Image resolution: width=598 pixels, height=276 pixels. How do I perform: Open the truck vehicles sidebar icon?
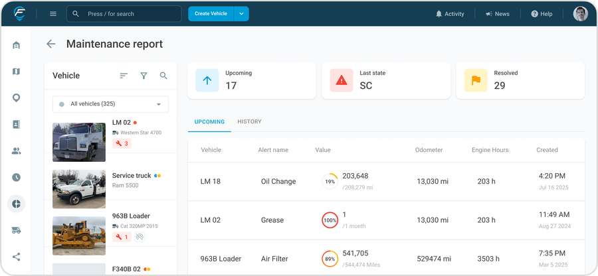(16, 230)
